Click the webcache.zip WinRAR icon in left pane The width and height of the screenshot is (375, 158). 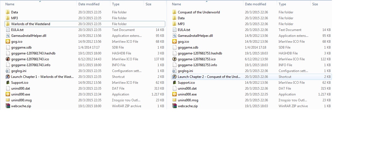pos(8,106)
